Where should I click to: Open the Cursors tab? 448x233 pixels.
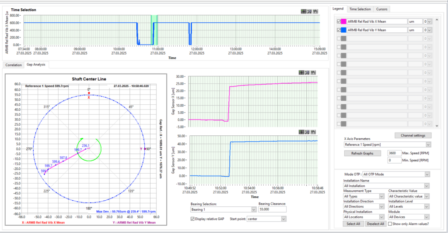click(x=381, y=9)
